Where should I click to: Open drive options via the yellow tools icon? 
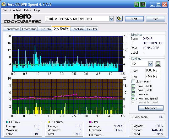pos(119,19)
